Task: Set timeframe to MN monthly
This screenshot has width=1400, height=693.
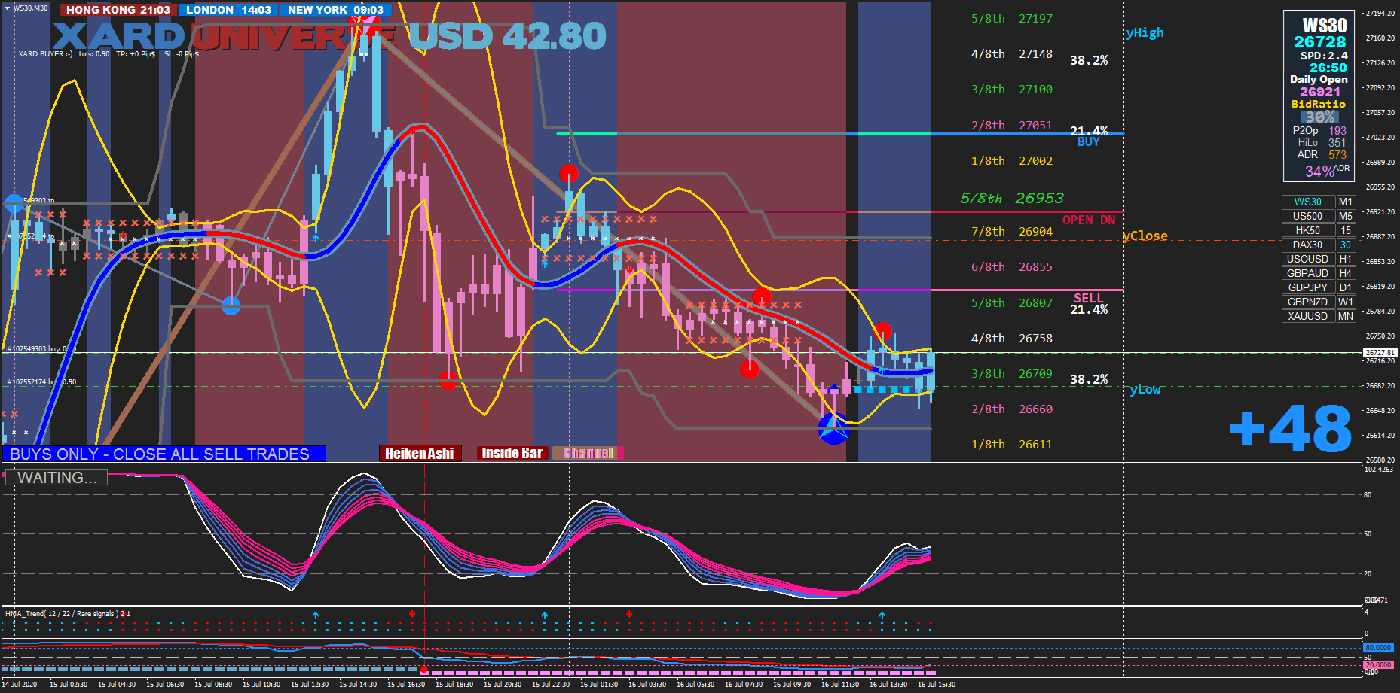Action: 1346,316
